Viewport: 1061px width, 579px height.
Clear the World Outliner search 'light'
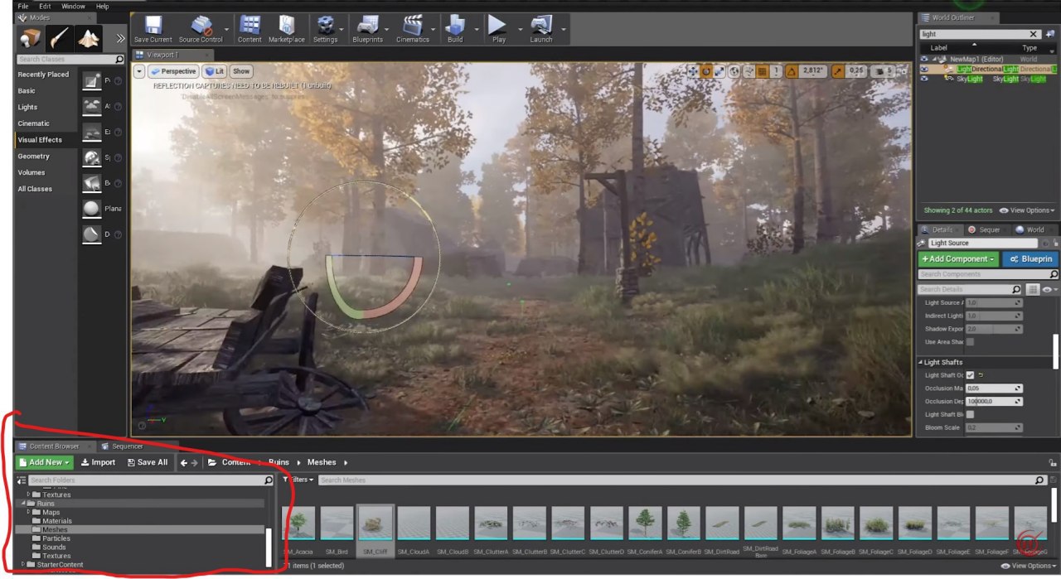(1033, 34)
